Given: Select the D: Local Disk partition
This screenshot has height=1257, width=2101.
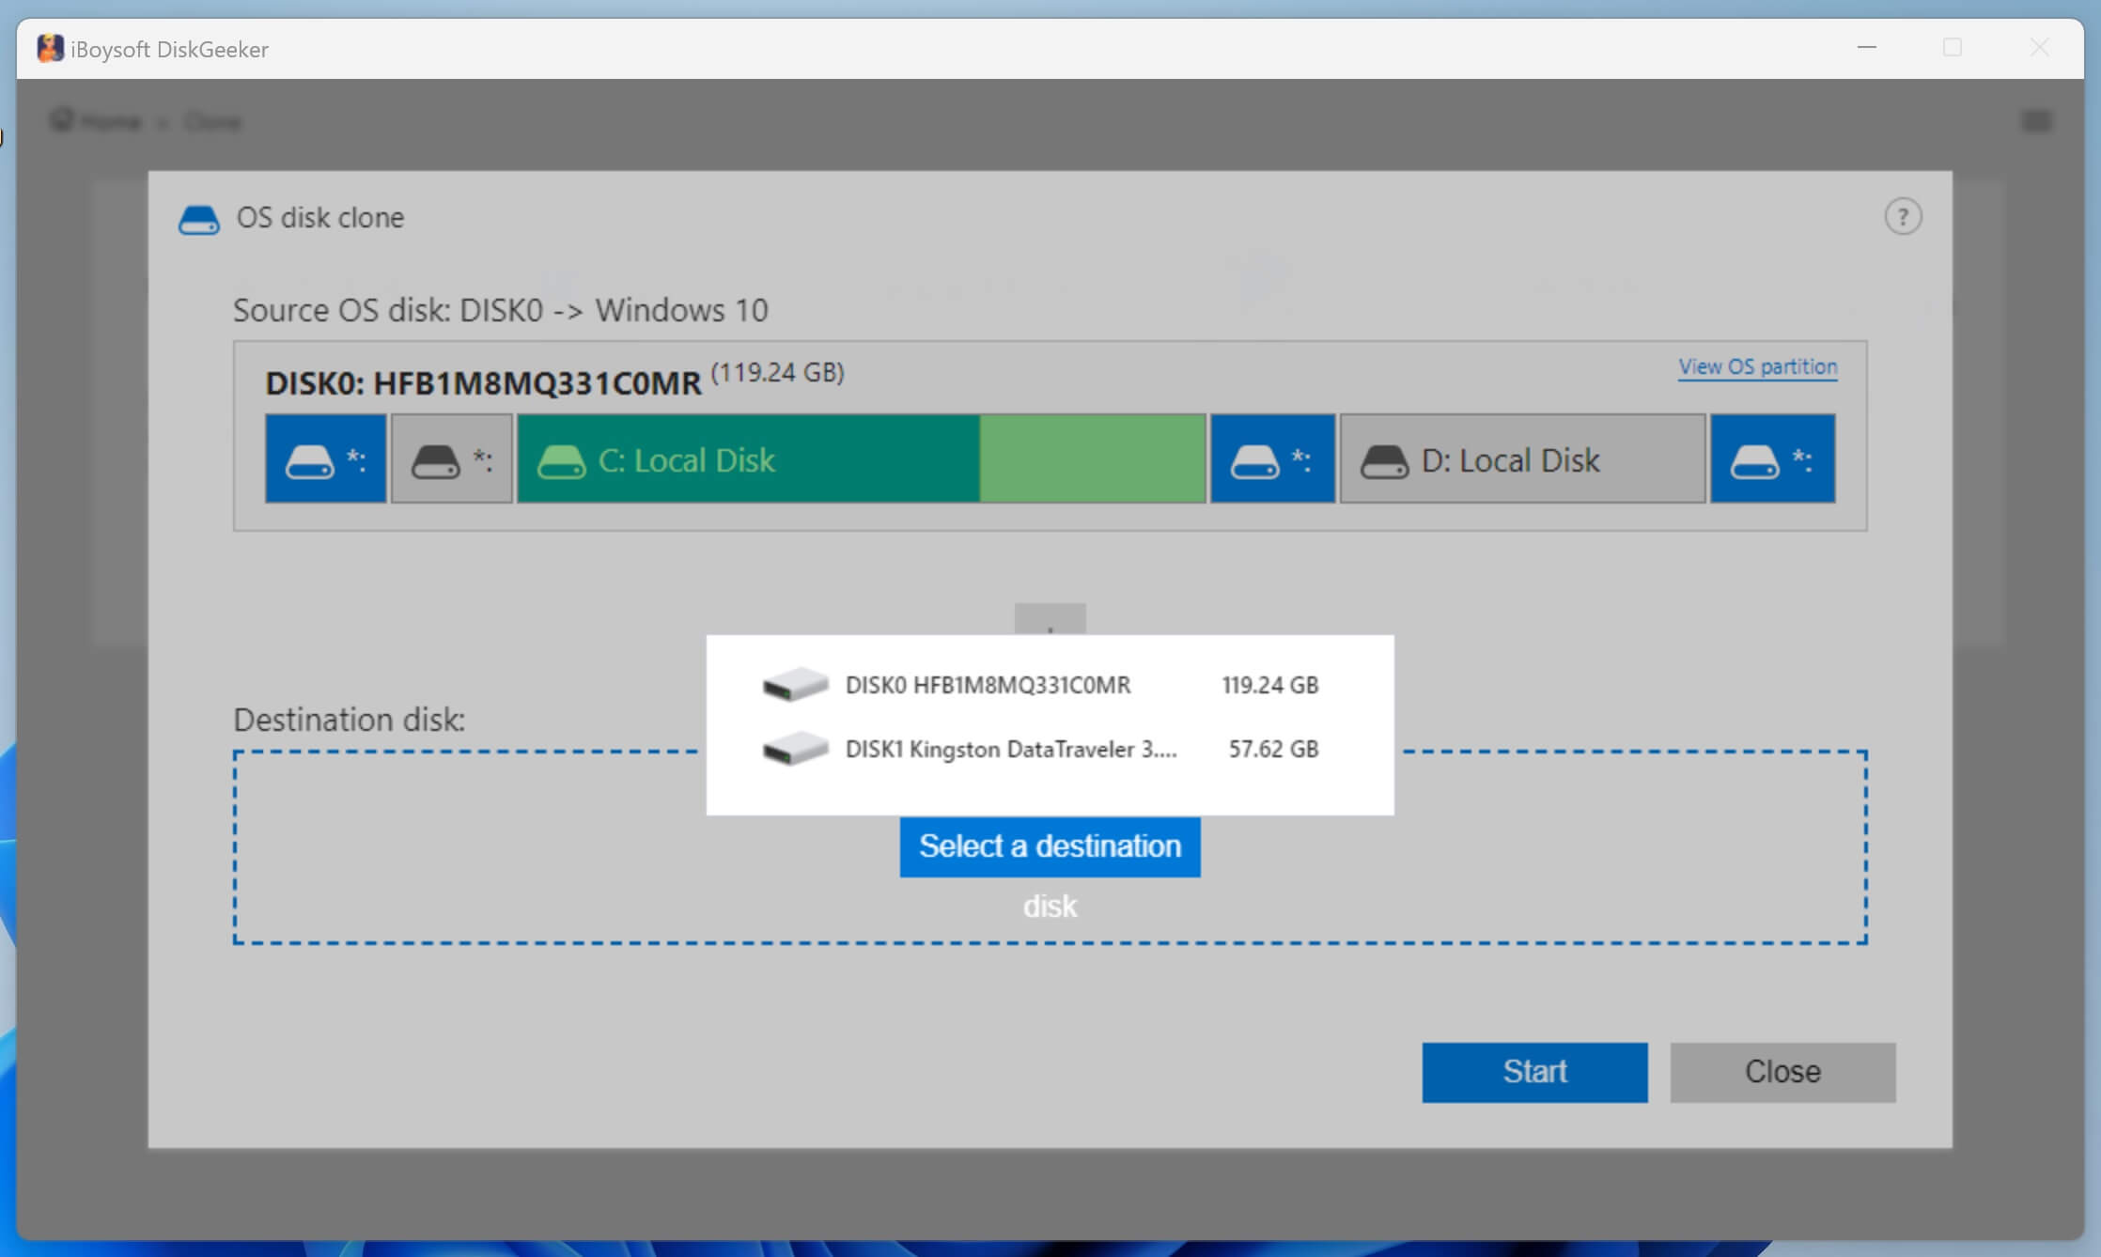Looking at the screenshot, I should (1522, 459).
